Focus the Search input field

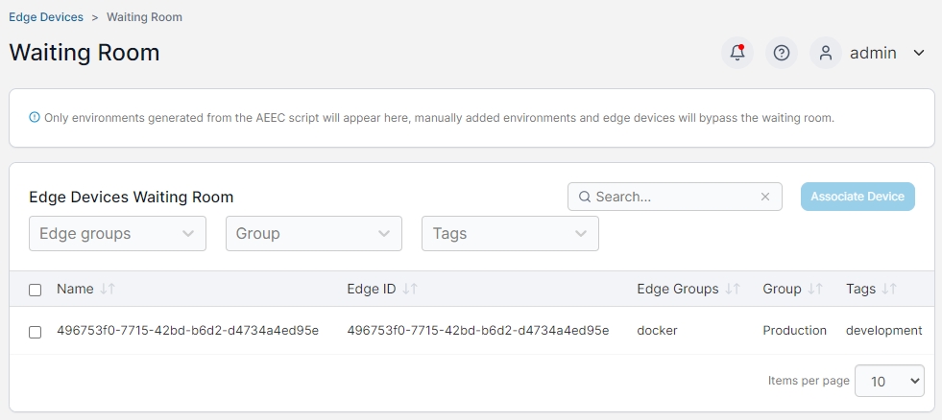coord(674,197)
